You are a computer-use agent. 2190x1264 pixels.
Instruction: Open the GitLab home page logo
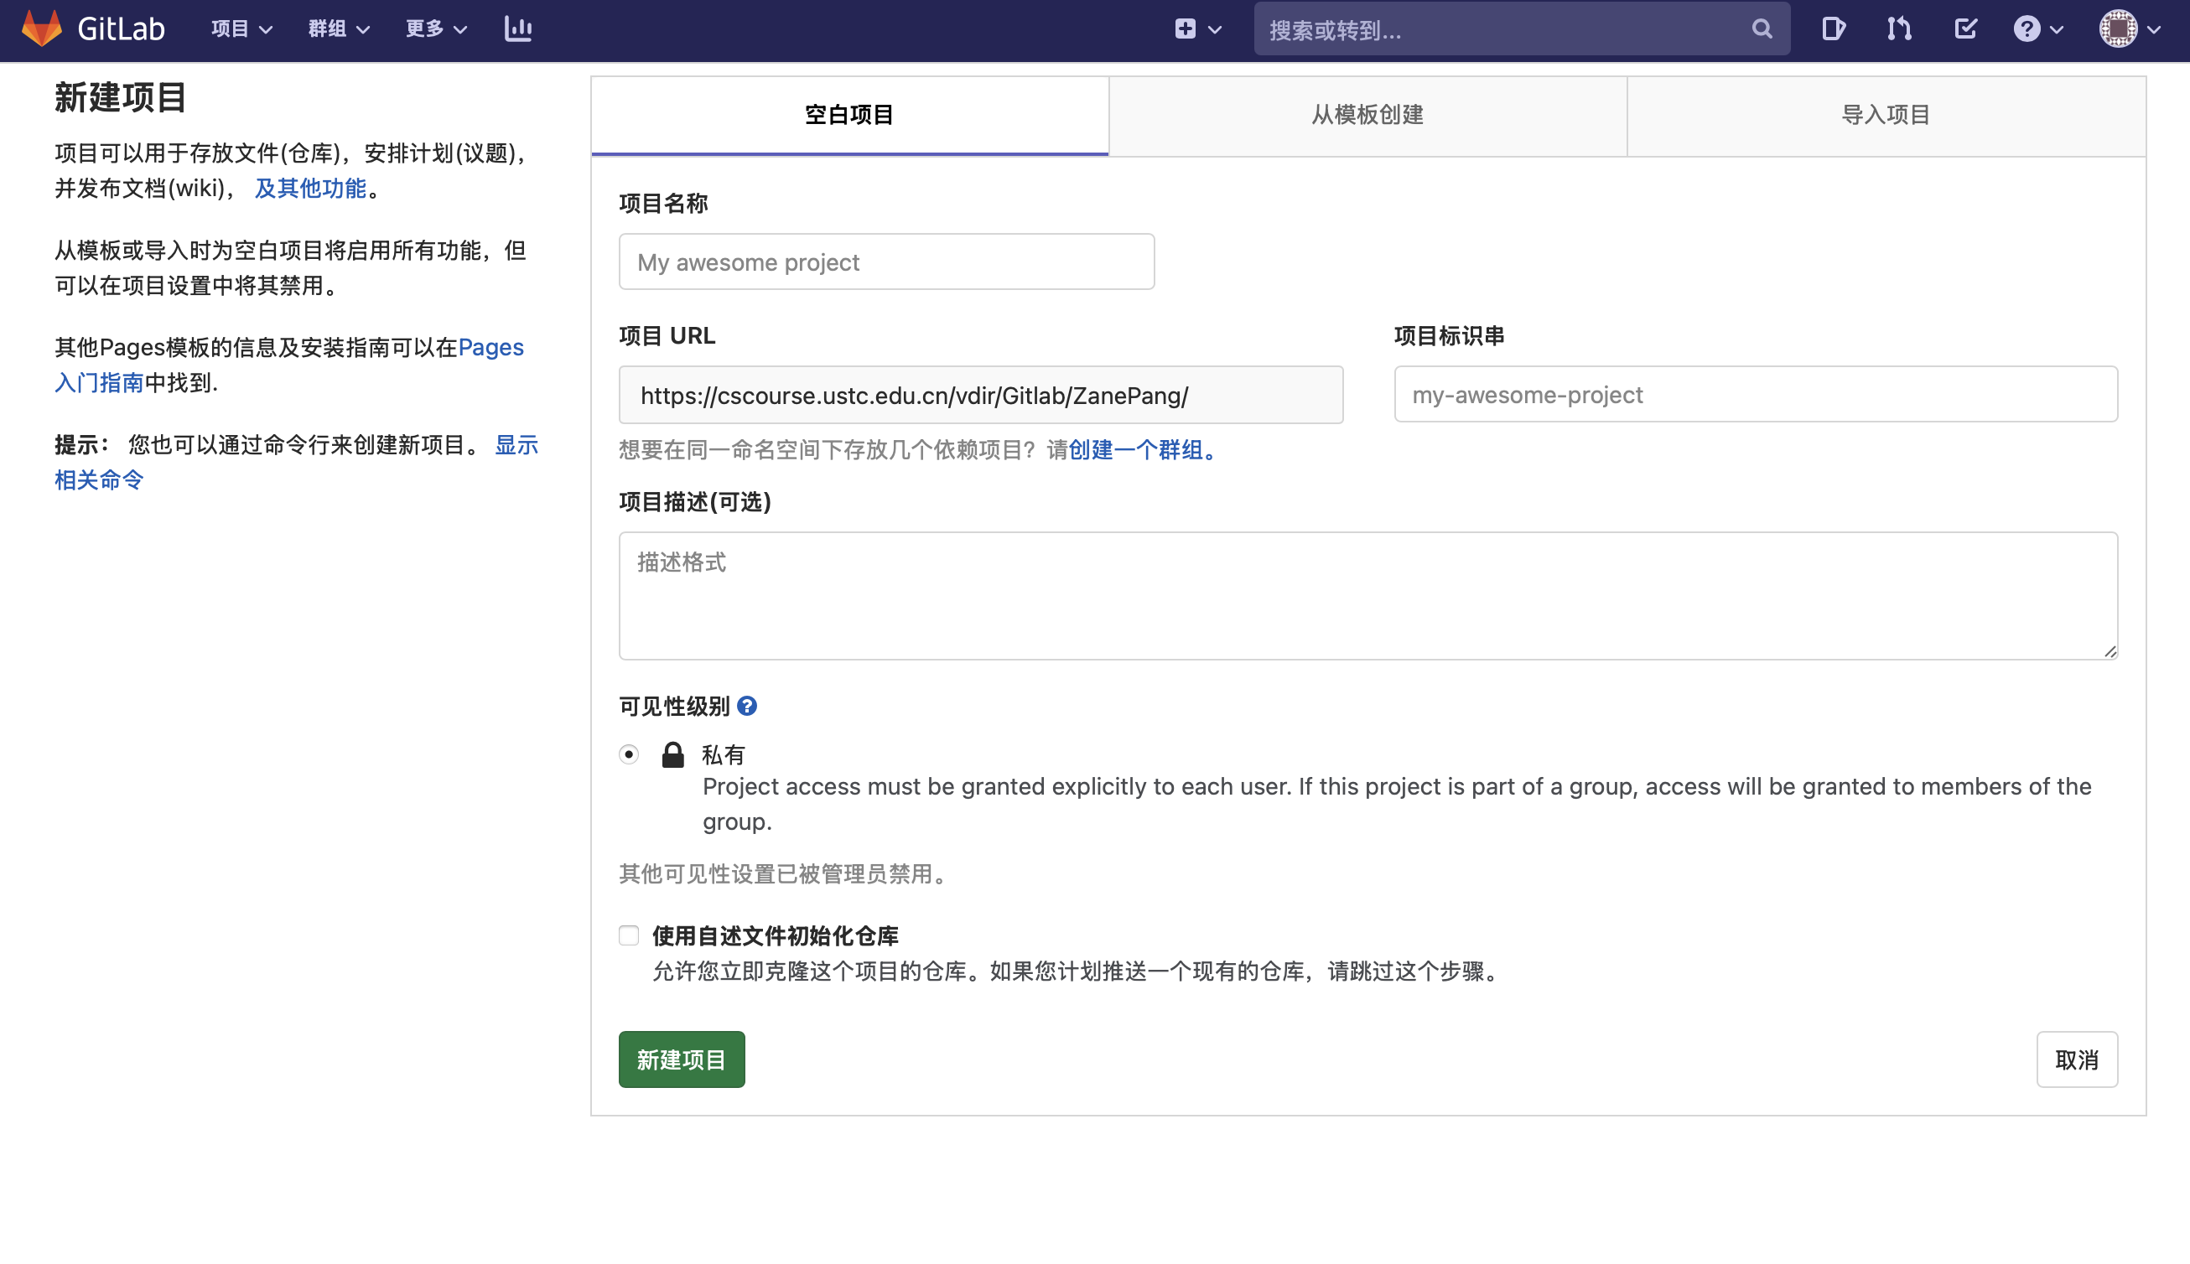[x=96, y=28]
